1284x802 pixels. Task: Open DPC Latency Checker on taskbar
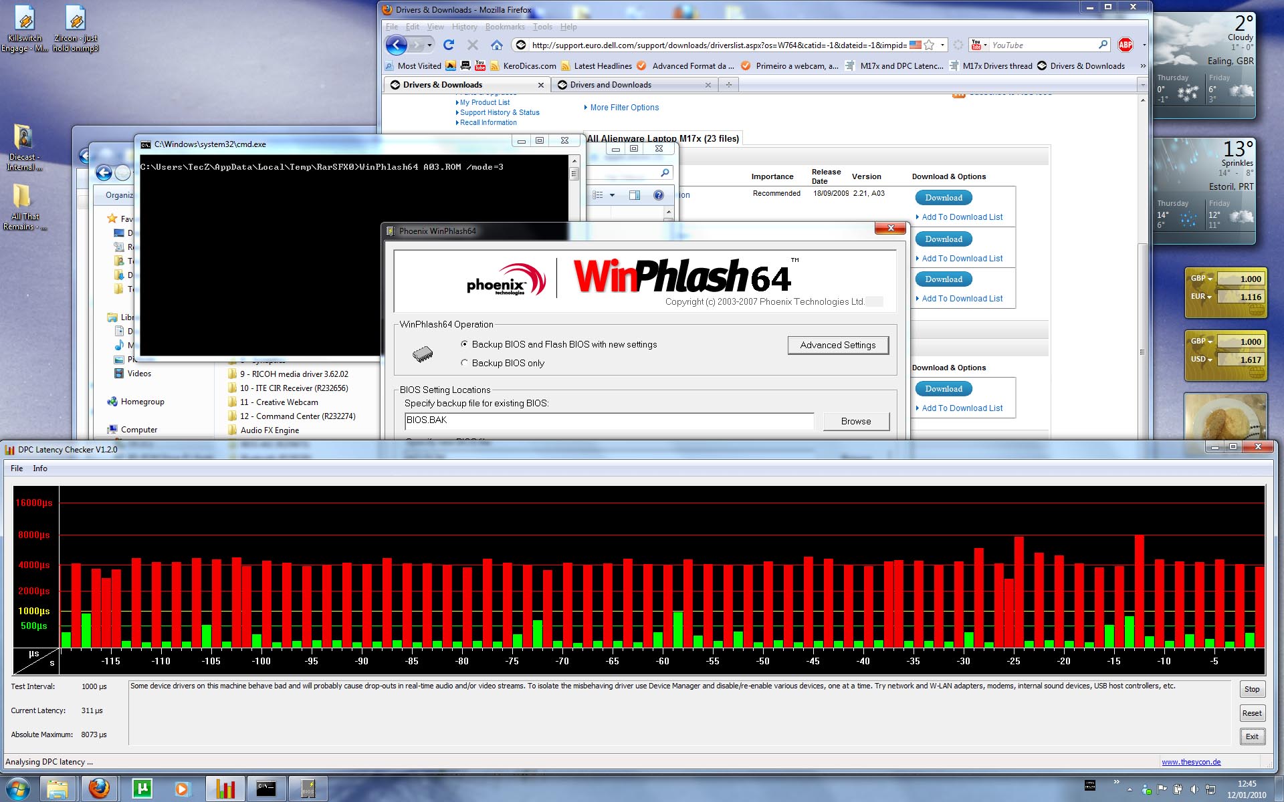pyautogui.click(x=225, y=789)
